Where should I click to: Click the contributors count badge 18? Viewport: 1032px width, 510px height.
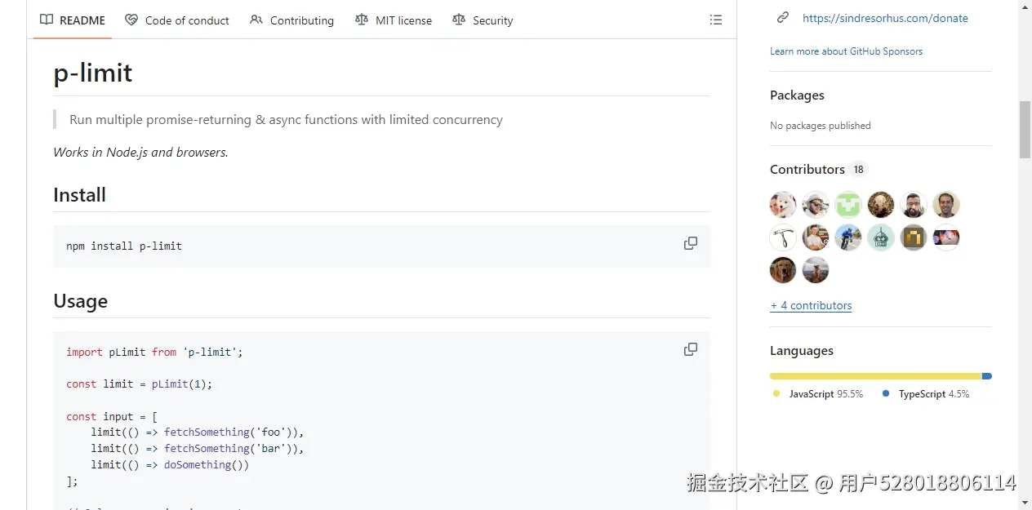point(857,170)
